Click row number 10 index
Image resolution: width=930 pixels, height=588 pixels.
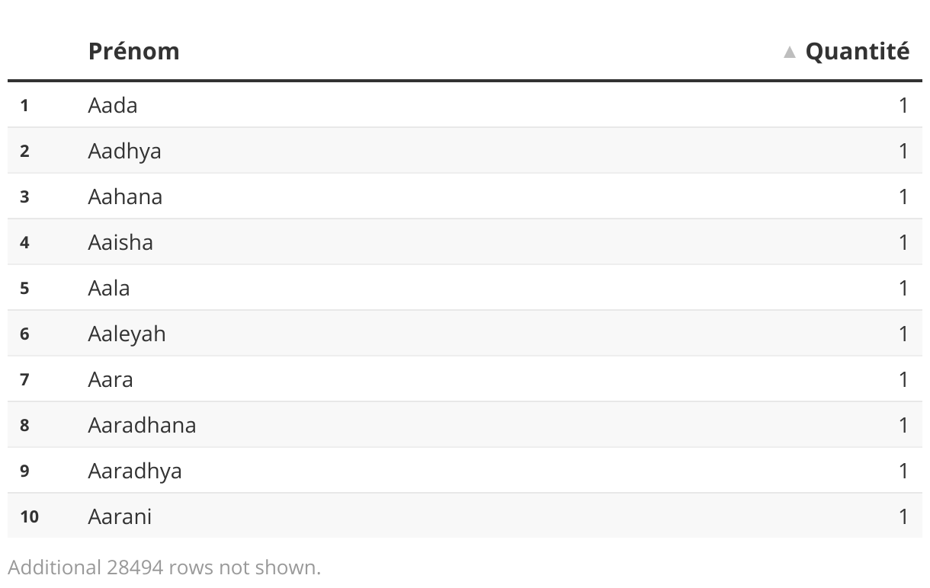29,516
